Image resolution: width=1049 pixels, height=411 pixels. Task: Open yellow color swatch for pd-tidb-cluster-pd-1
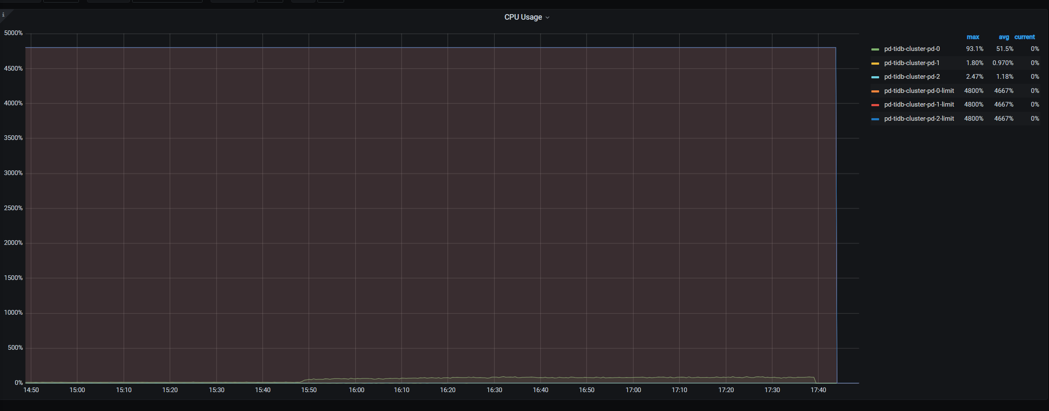875,63
